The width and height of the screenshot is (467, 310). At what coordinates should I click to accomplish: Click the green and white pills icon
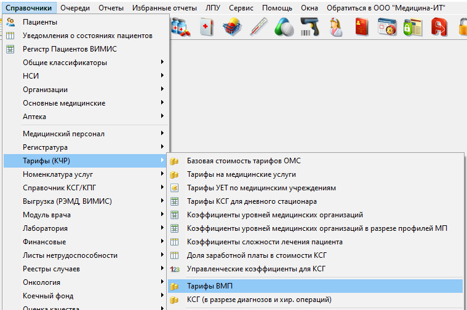click(x=284, y=28)
